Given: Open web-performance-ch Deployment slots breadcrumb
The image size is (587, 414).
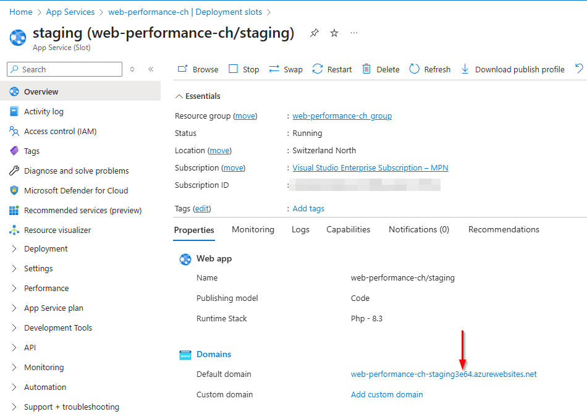Looking at the screenshot, I should pyautogui.click(x=185, y=12).
